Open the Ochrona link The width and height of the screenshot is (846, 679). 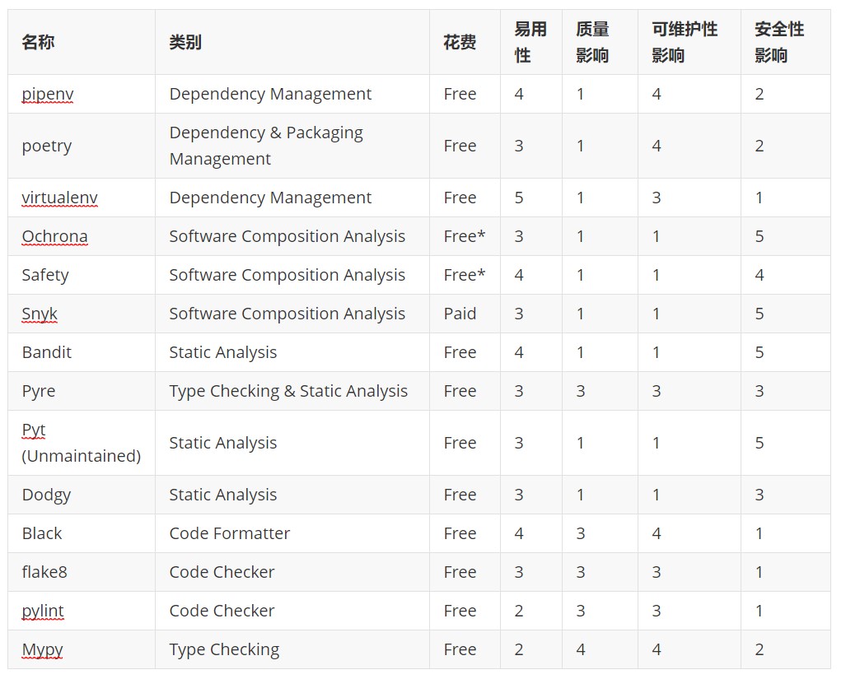[x=54, y=236]
